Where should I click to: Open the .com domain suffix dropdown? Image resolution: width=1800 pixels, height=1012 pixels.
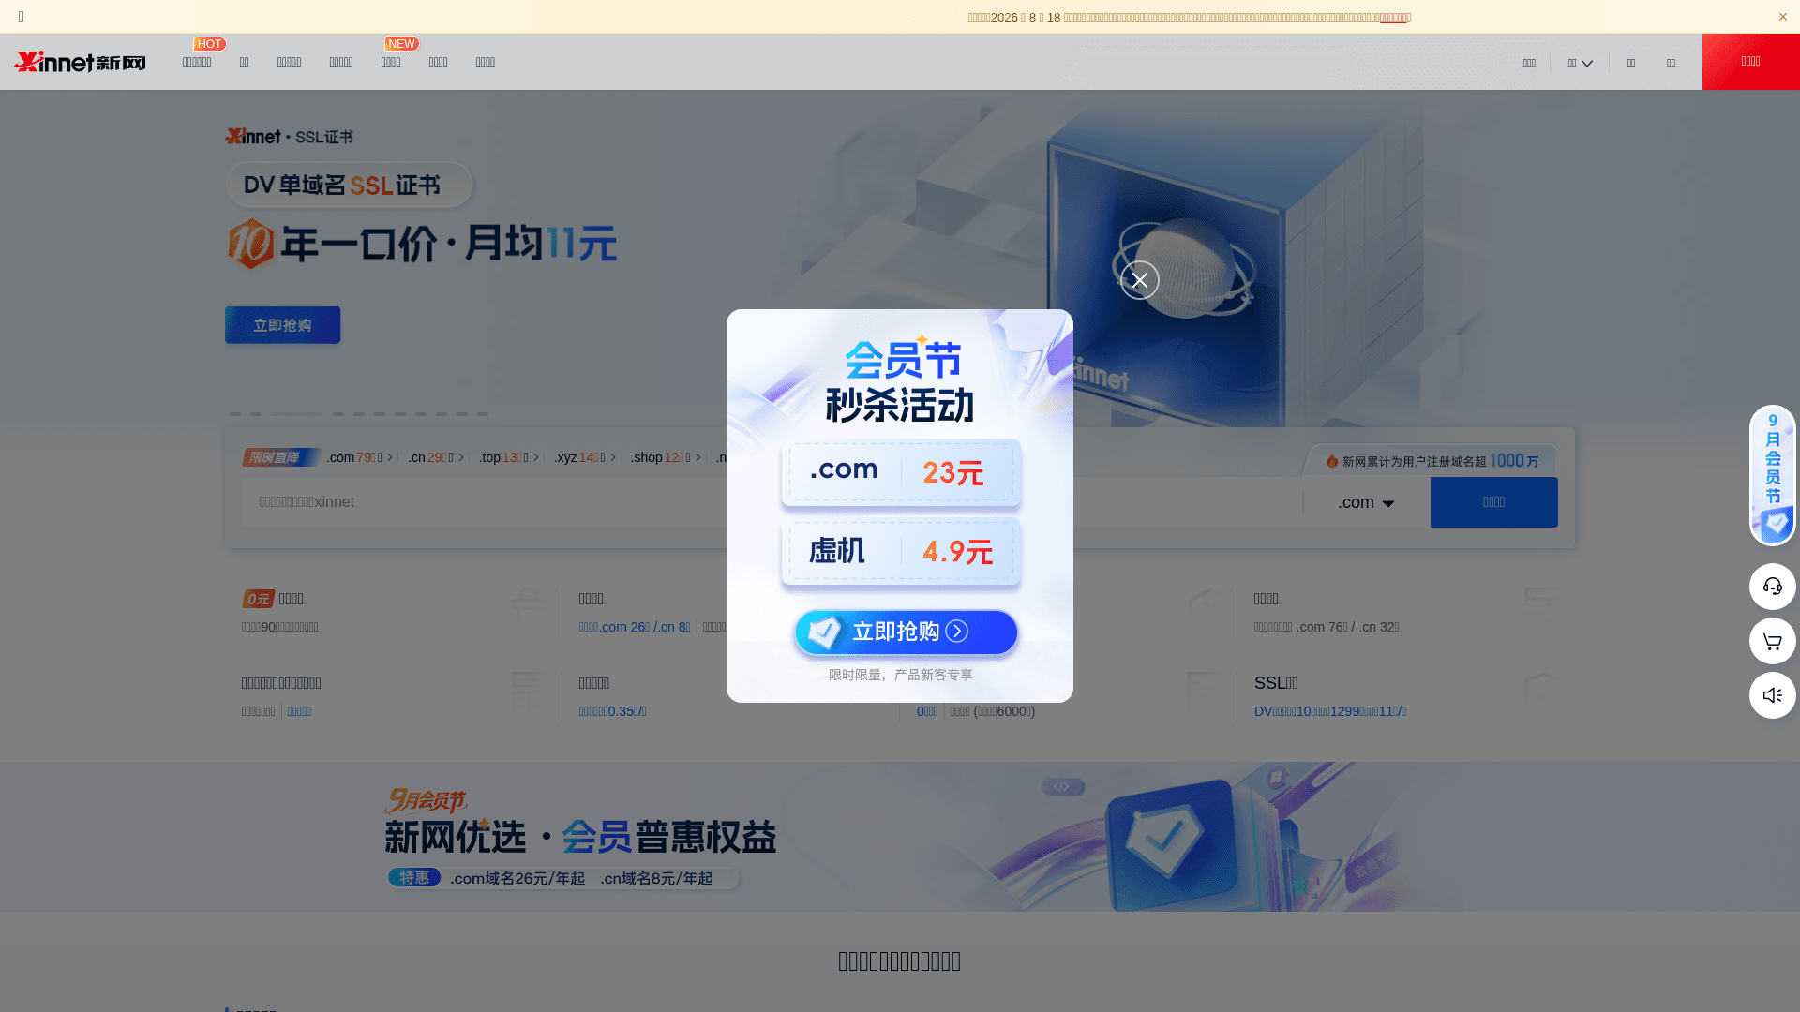pos(1366,502)
